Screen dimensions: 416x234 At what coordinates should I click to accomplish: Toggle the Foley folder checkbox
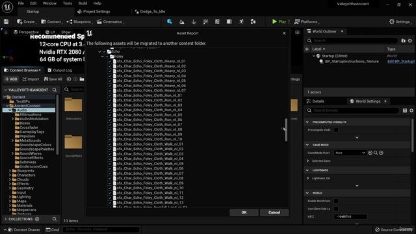click(x=107, y=57)
